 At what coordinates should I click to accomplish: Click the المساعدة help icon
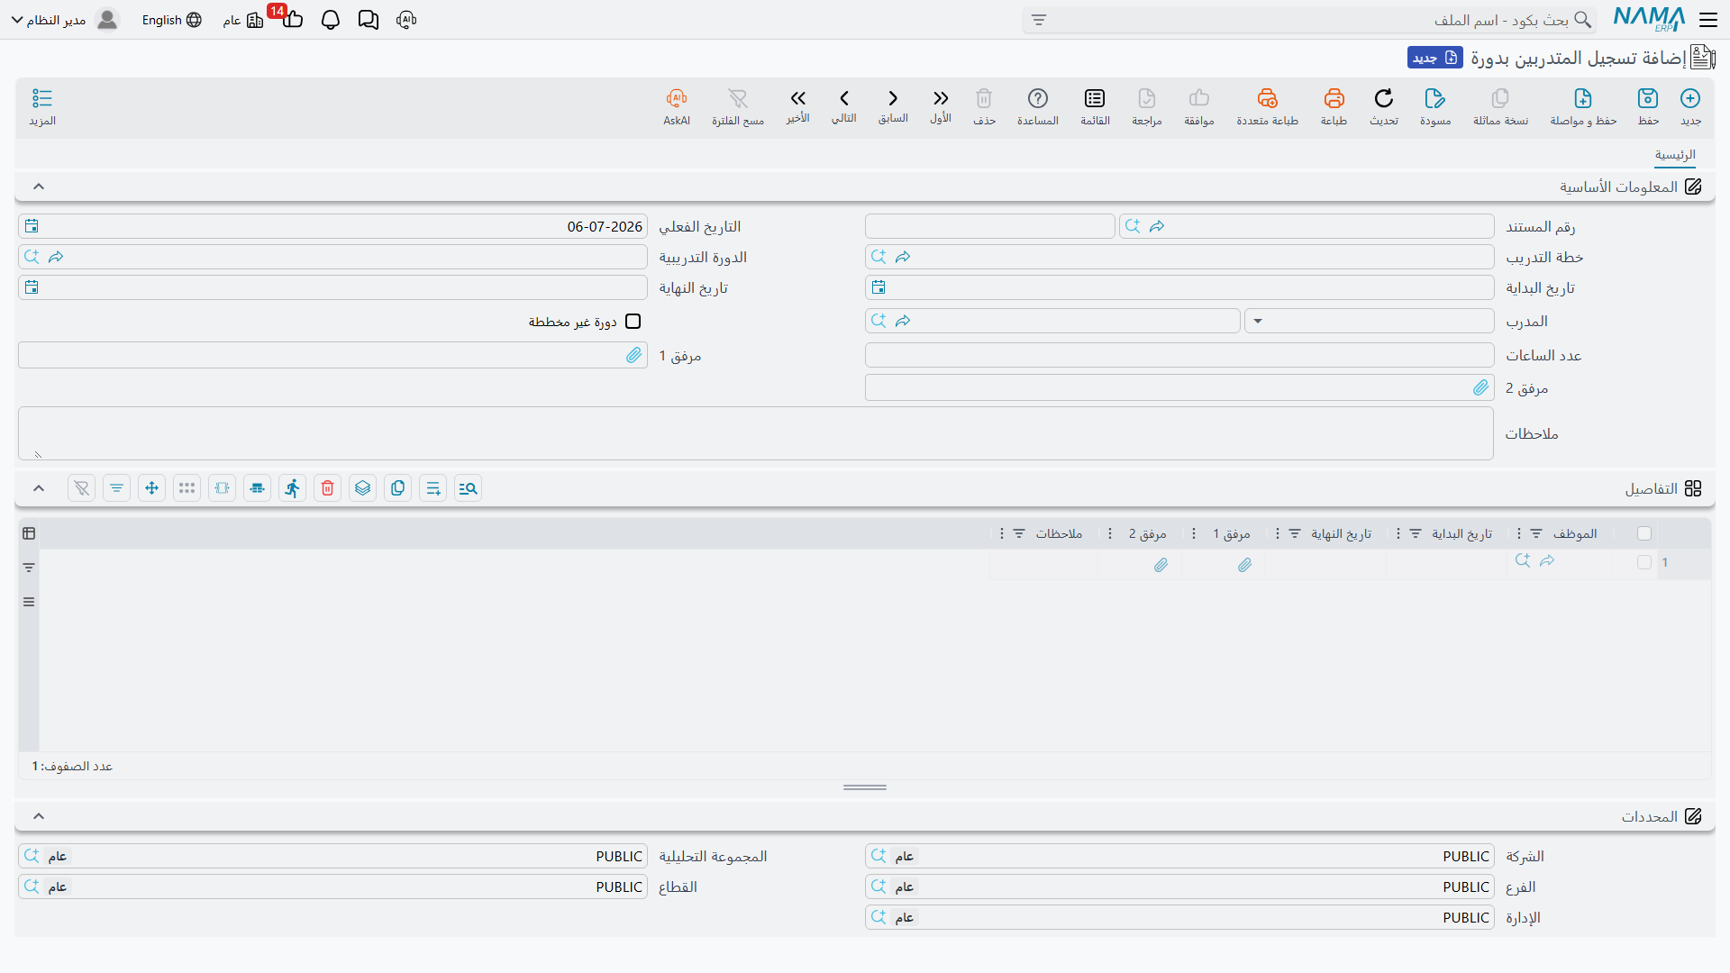(x=1038, y=98)
